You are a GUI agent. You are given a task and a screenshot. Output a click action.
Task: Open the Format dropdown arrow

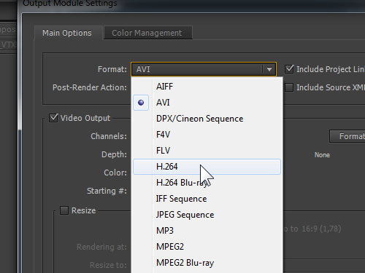[x=269, y=69]
